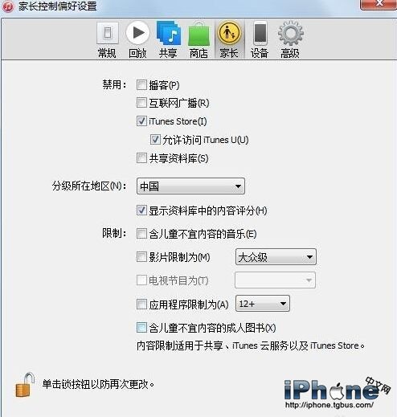The width and height of the screenshot is (397, 417).
Task: Click the iTunes icon in title bar
Action: pyautogui.click(x=7, y=6)
